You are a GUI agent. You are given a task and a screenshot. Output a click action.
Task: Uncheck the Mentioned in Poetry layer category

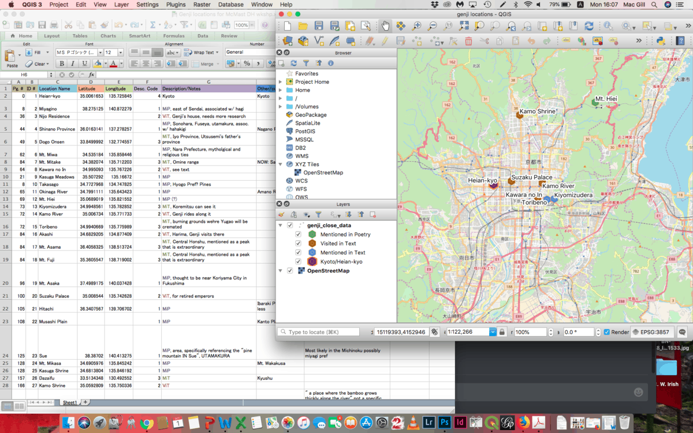click(x=298, y=234)
